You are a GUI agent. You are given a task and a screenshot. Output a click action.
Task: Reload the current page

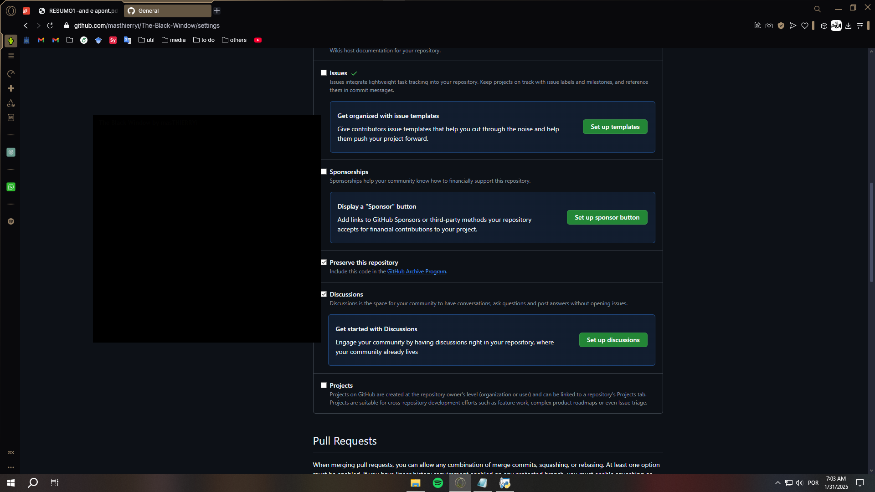point(50,26)
